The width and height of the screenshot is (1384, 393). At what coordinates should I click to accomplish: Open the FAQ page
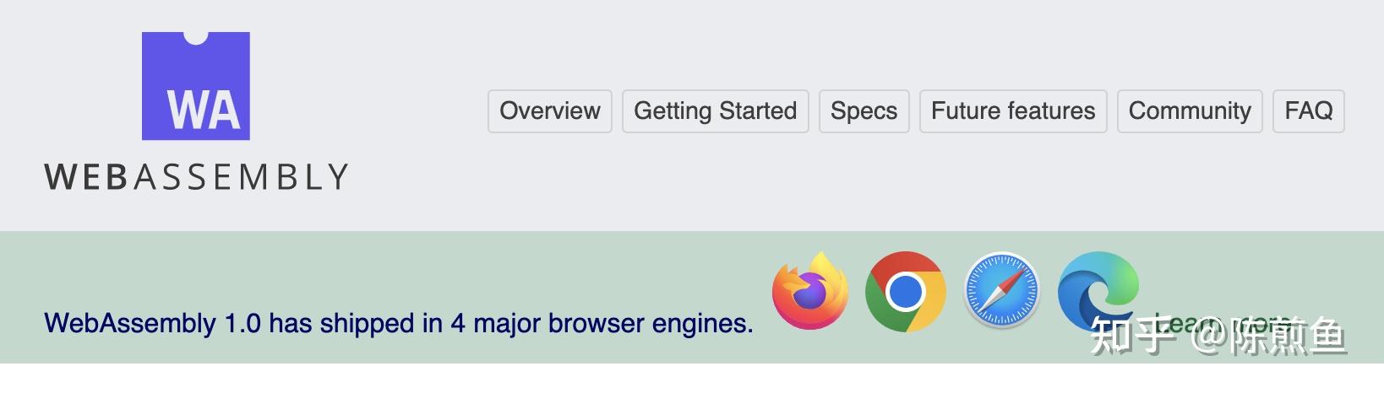pyautogui.click(x=1308, y=110)
